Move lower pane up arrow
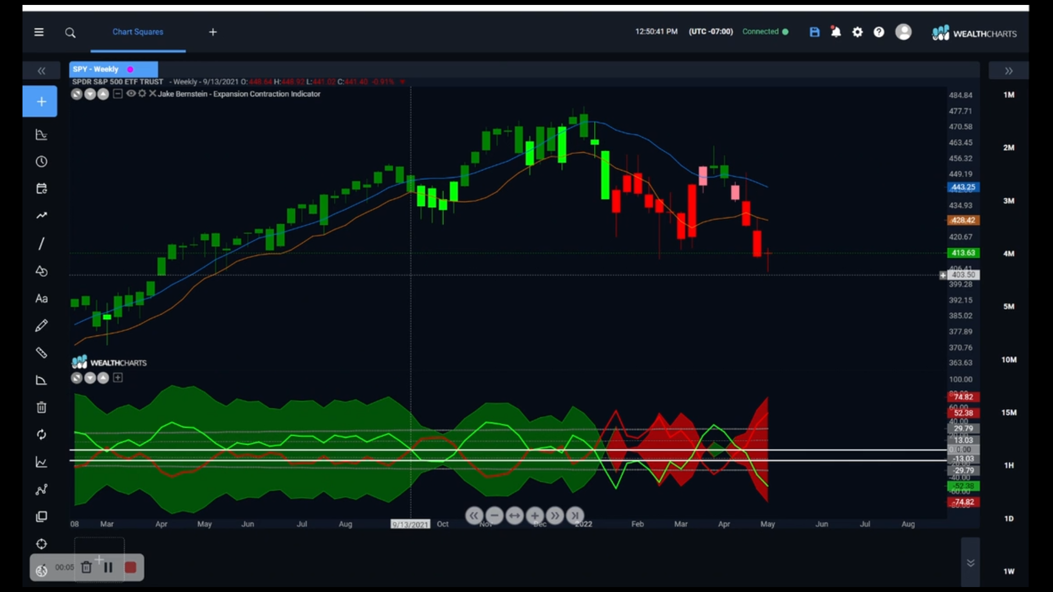This screenshot has width=1053, height=592. tap(103, 378)
